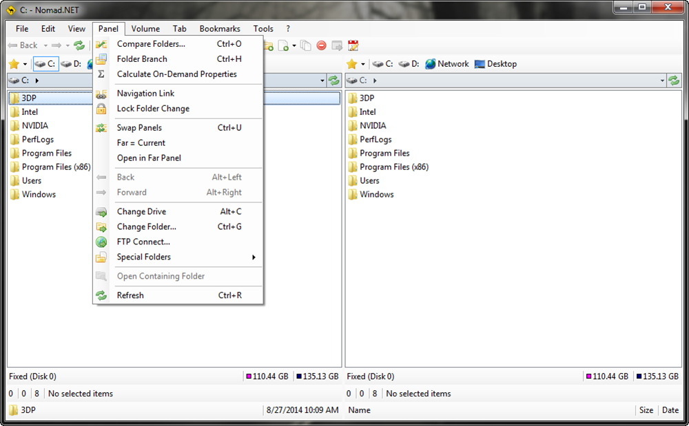Click the red delete toolbar icon
Image resolution: width=689 pixels, height=426 pixels.
(322, 45)
